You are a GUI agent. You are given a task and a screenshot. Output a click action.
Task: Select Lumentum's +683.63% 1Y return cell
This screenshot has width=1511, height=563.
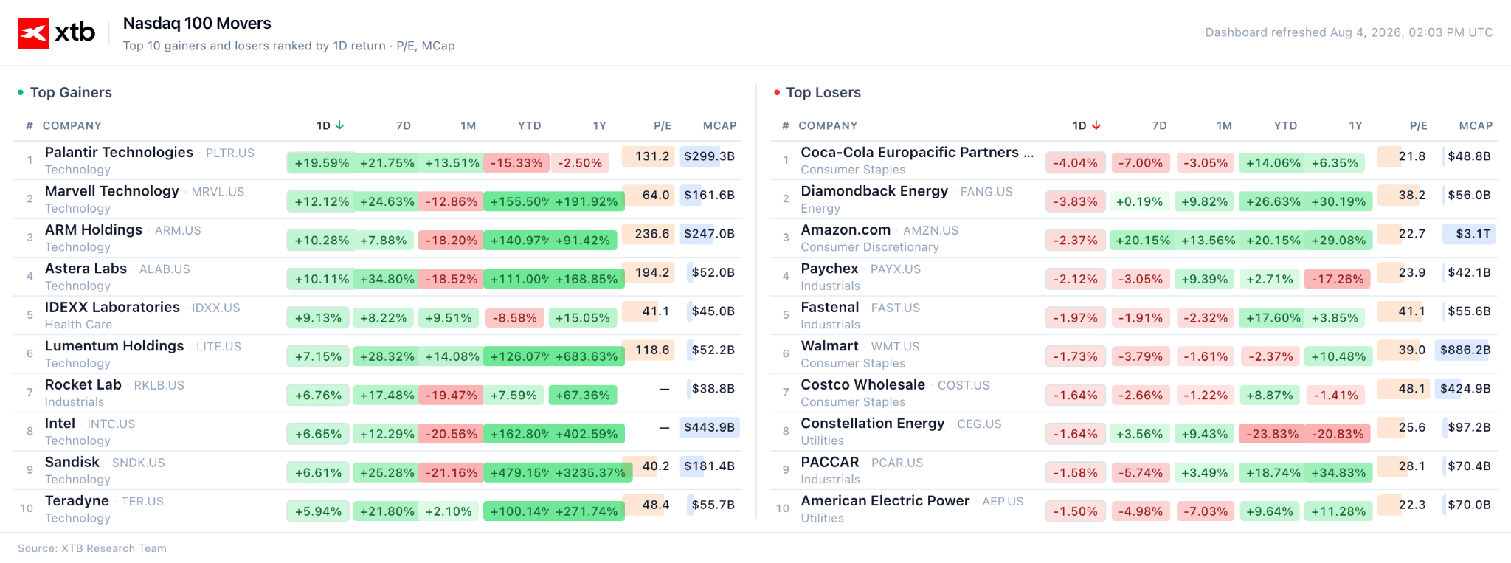tap(587, 356)
